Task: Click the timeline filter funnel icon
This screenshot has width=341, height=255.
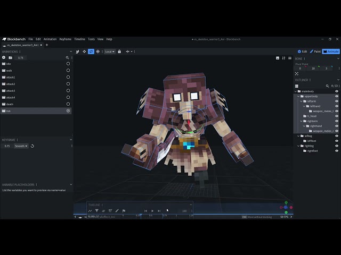Action: pyautogui.click(x=97, y=211)
